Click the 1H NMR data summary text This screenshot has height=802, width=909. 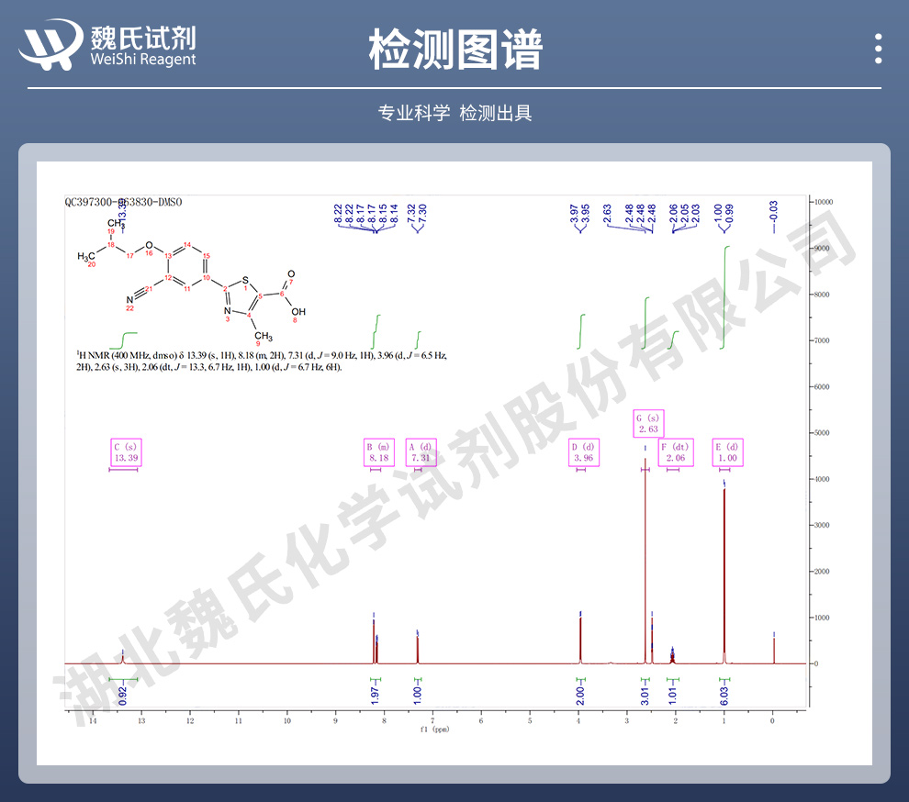[x=262, y=361]
